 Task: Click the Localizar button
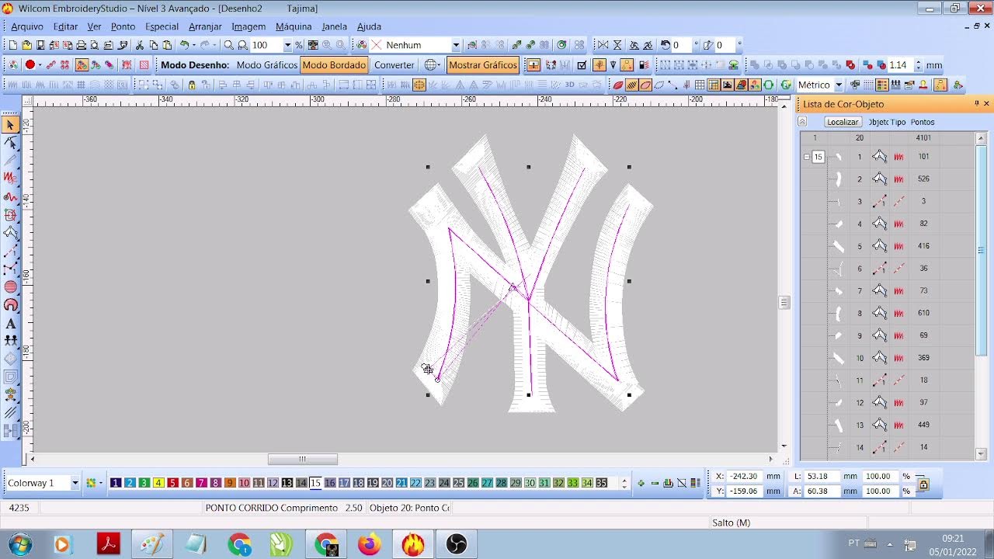[x=843, y=122]
